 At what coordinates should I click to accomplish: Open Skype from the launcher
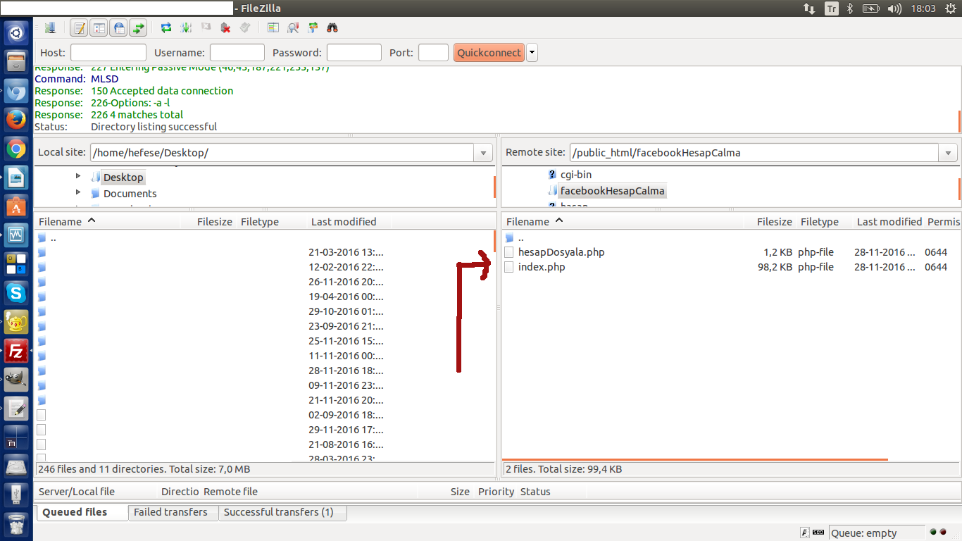[x=16, y=292]
